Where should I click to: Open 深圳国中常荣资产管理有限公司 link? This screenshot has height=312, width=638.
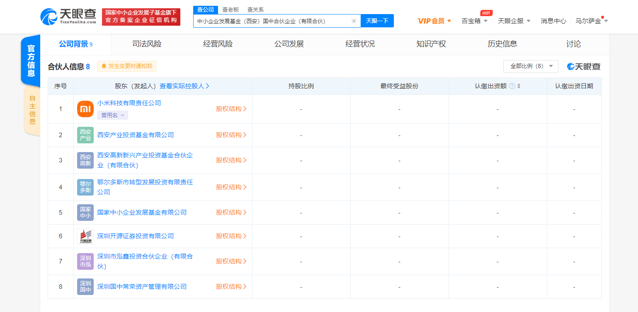[x=142, y=287]
